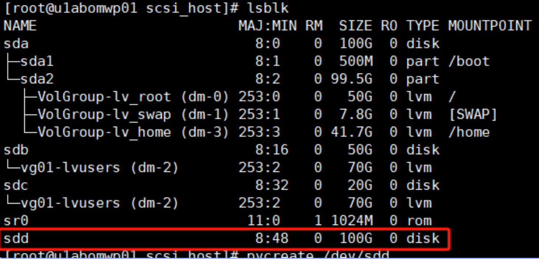This screenshot has width=539, height=259.
Task: Click the 1024M size value for sr0
Action: click(351, 221)
